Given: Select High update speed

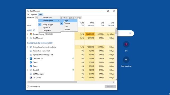Looking at the screenshot, I should click(x=69, y=21).
